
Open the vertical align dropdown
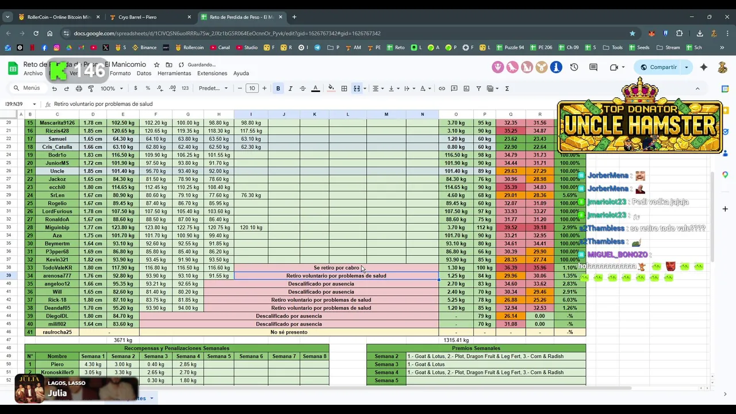click(393, 89)
